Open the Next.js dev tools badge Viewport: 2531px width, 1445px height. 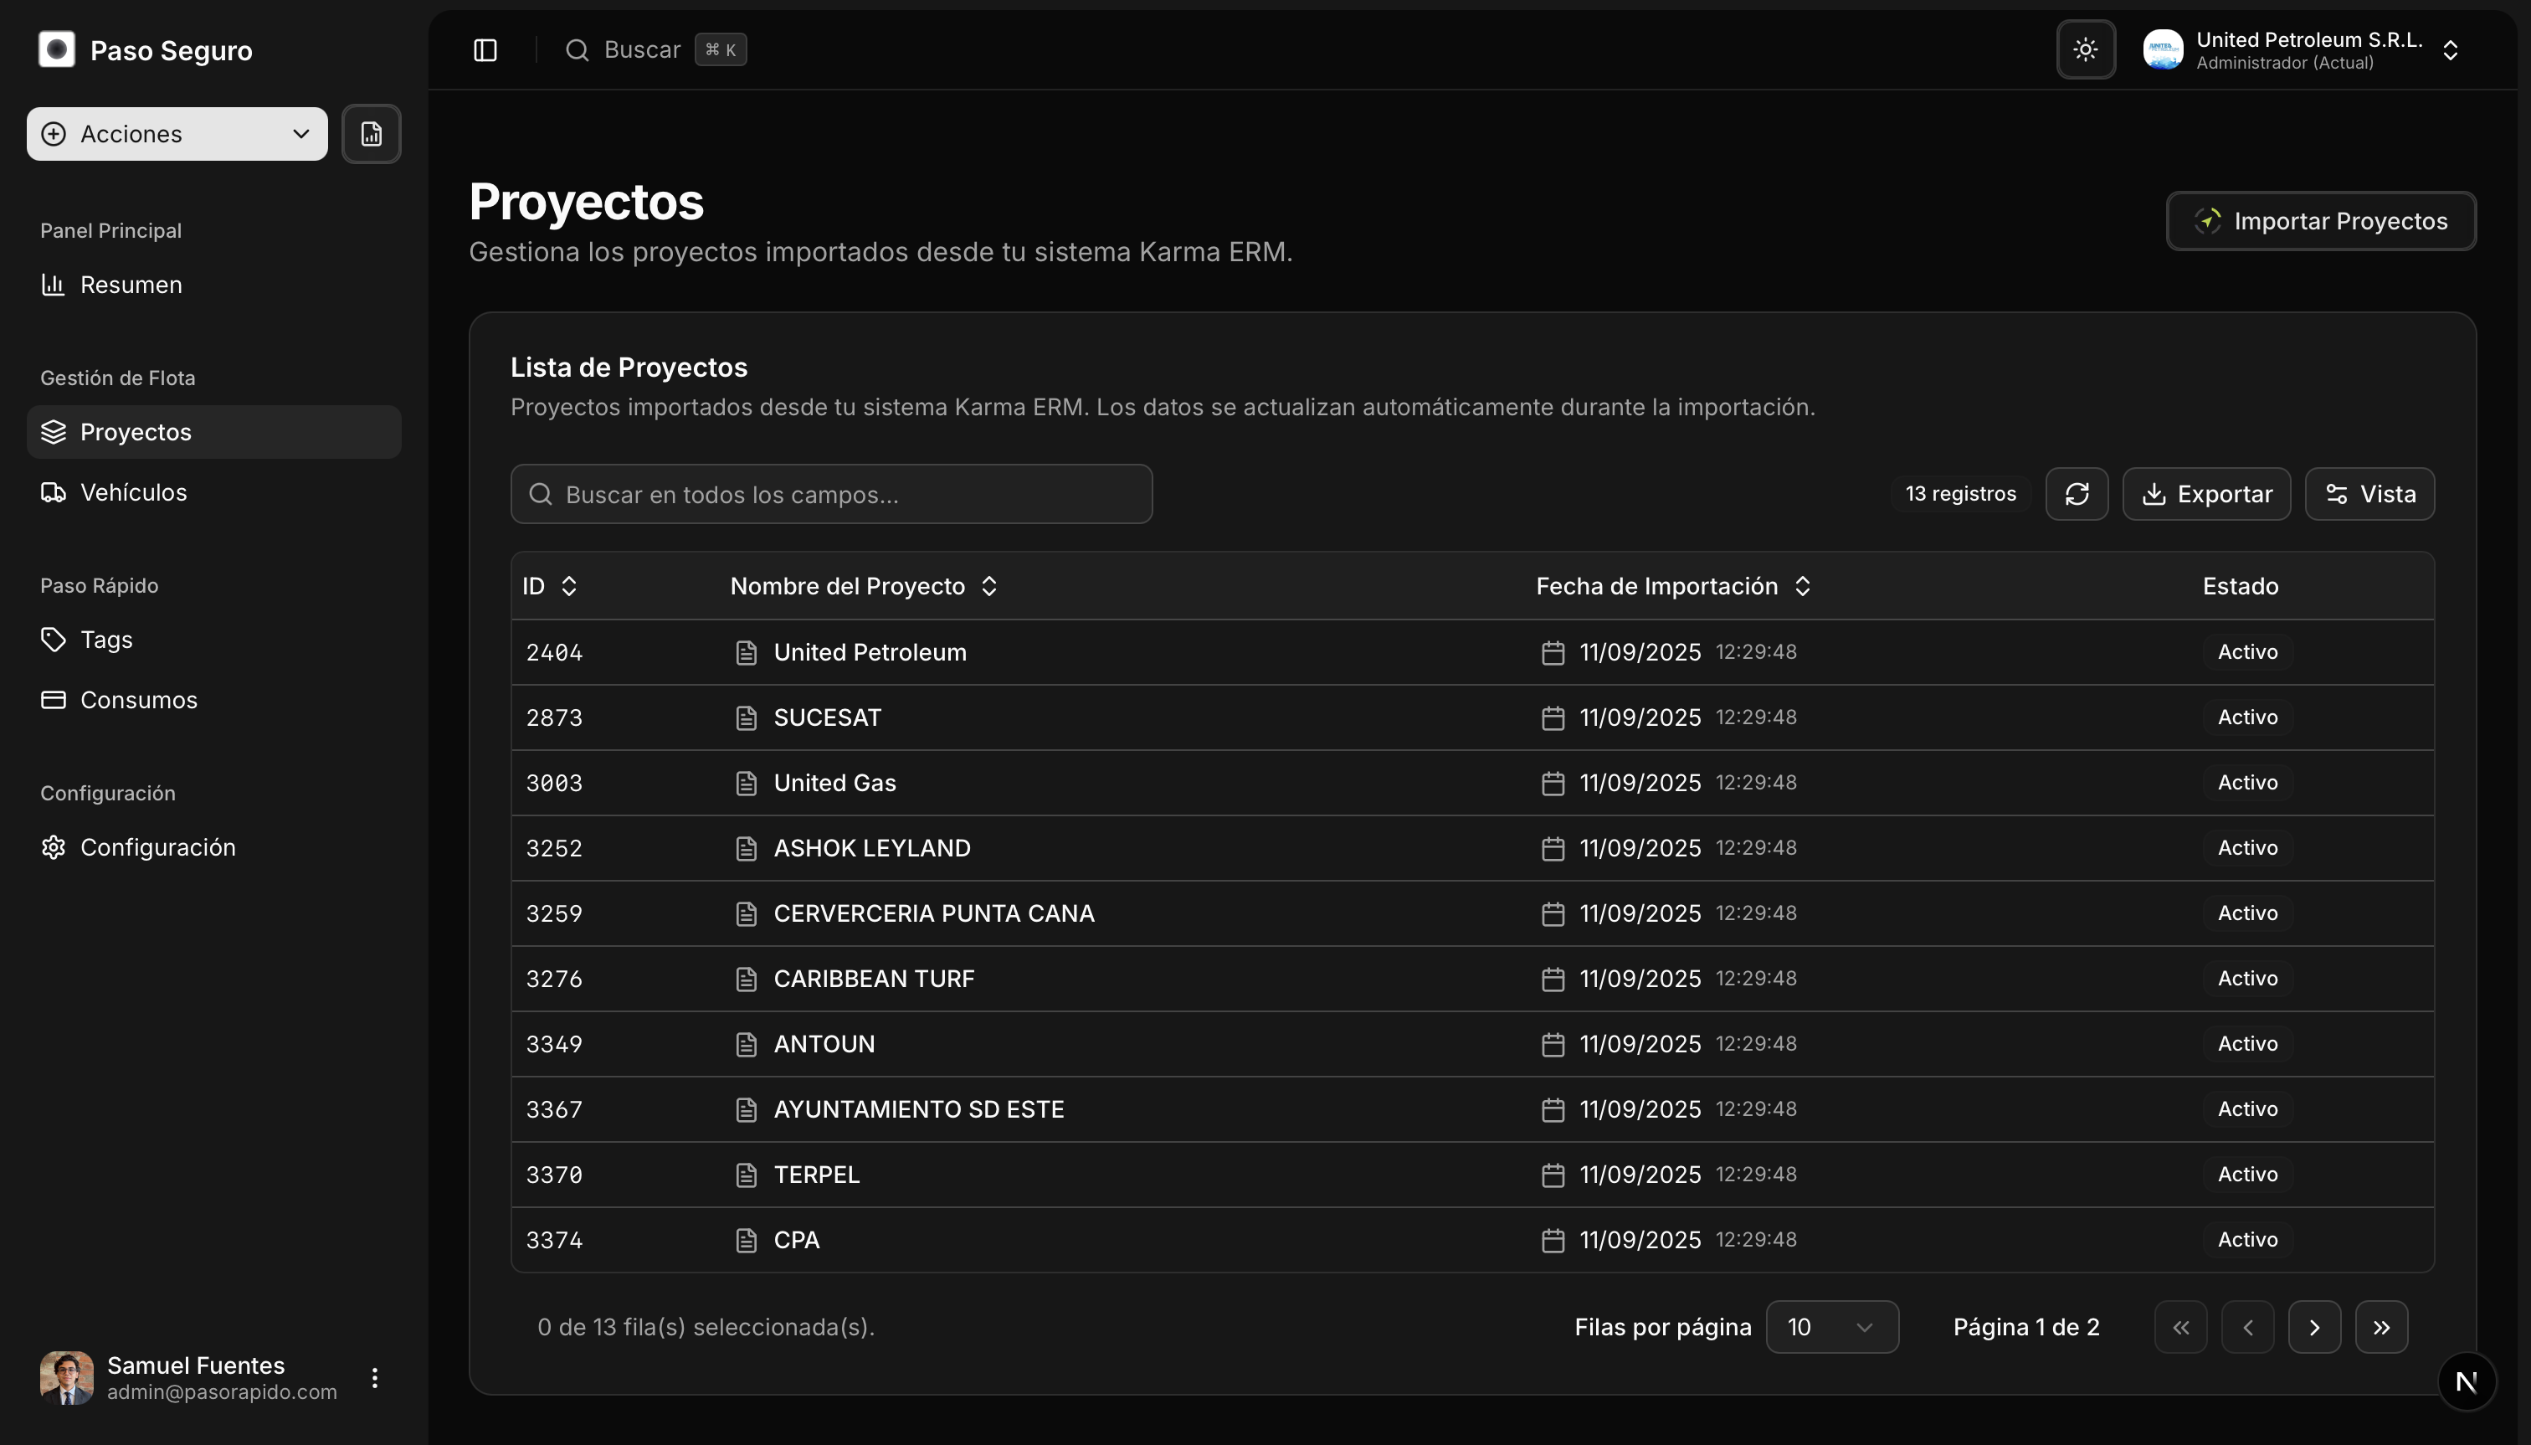2467,1381
